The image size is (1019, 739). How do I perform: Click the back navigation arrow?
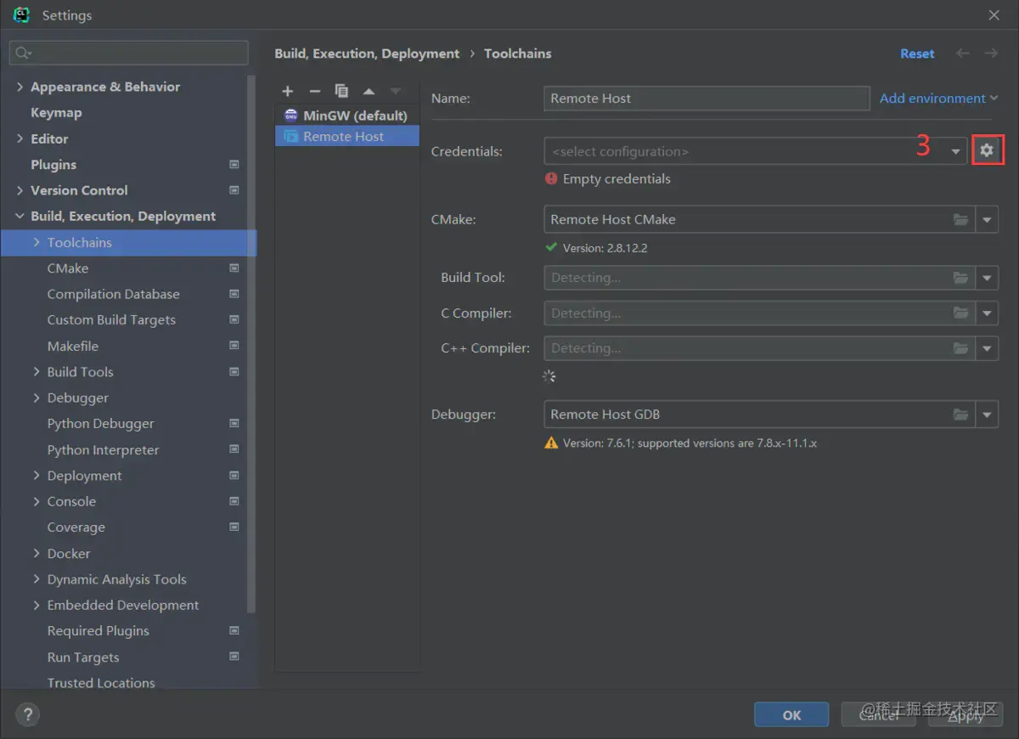pyautogui.click(x=963, y=54)
